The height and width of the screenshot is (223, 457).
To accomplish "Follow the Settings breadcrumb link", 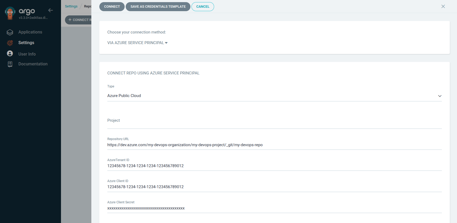I will (71, 6).
